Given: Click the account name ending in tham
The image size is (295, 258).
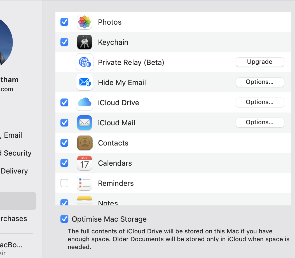Looking at the screenshot, I should [9, 80].
